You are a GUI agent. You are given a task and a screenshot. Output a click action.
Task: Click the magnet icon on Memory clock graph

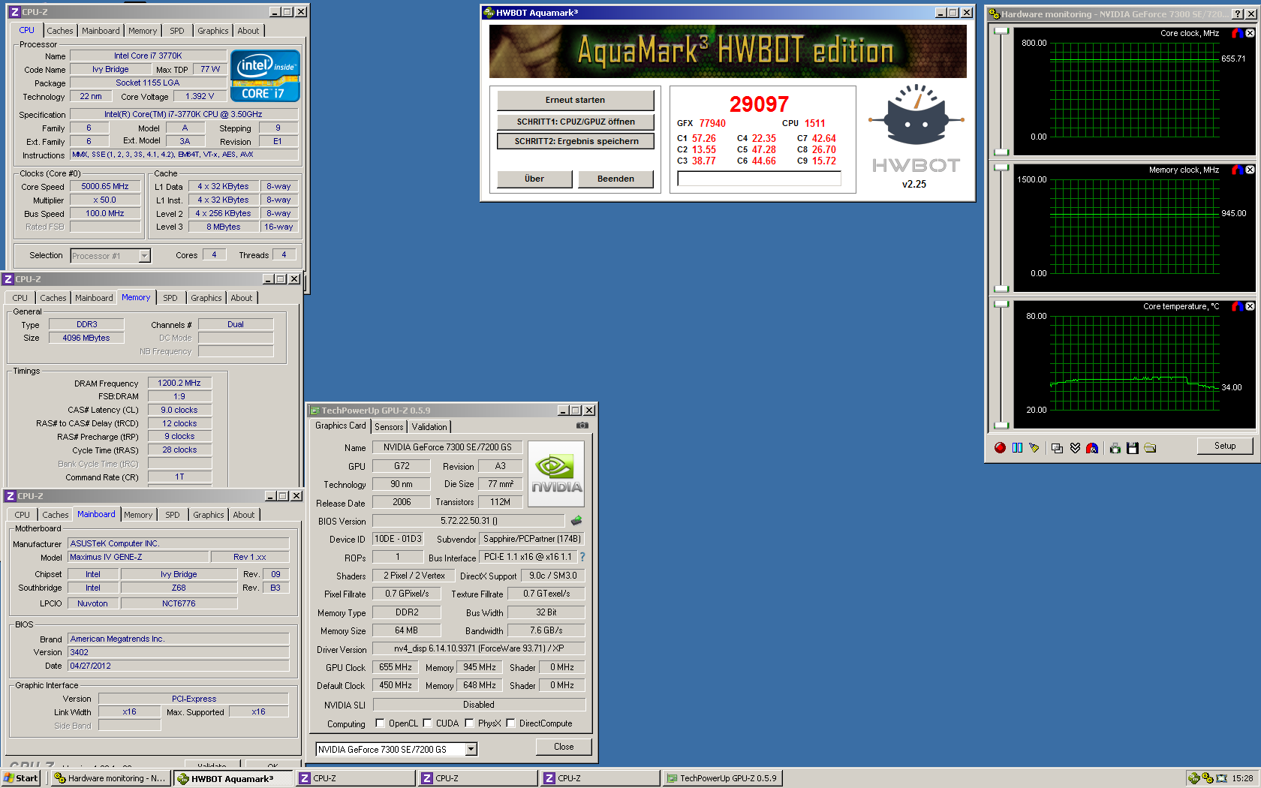pyautogui.click(x=1237, y=170)
